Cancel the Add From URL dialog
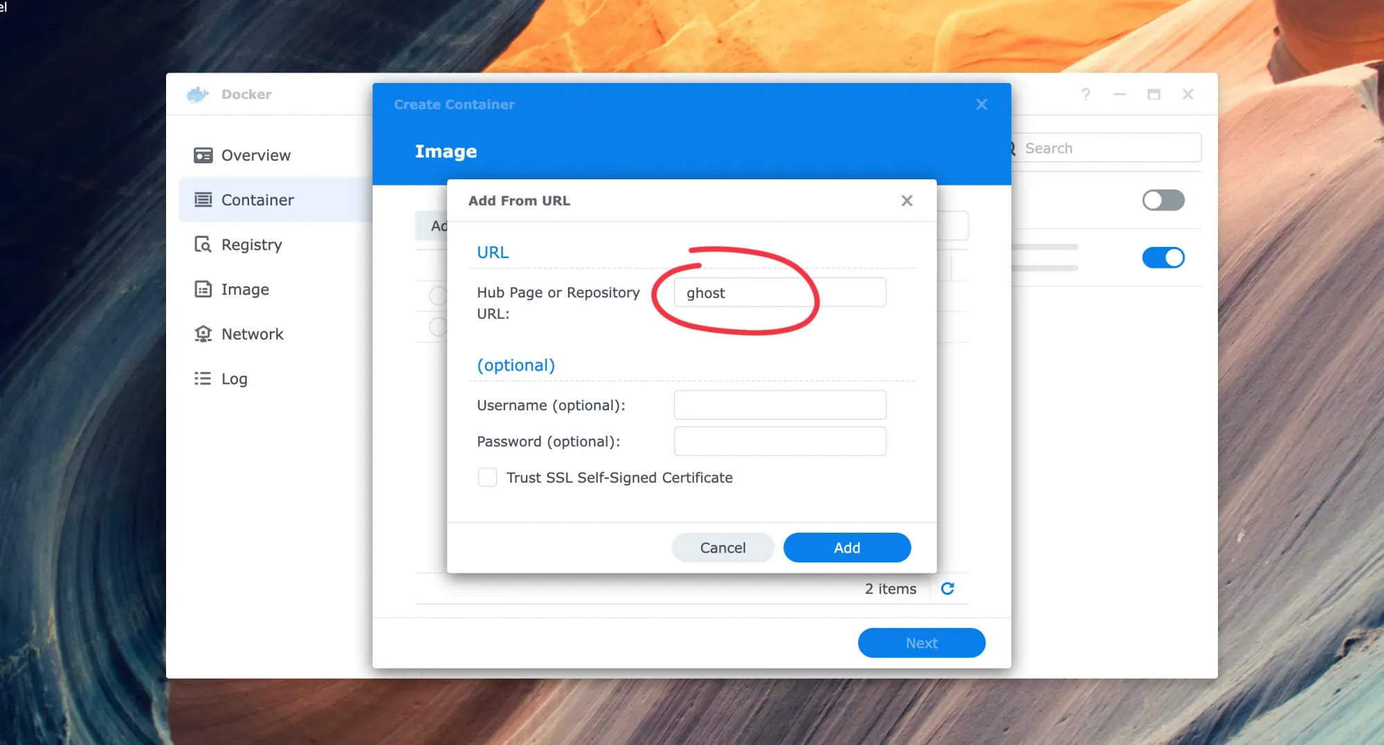The height and width of the screenshot is (745, 1384). pyautogui.click(x=722, y=547)
